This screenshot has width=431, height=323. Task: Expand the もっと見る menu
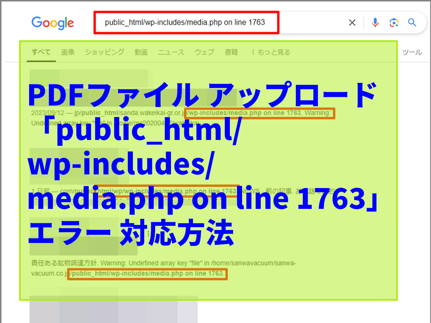(x=271, y=52)
